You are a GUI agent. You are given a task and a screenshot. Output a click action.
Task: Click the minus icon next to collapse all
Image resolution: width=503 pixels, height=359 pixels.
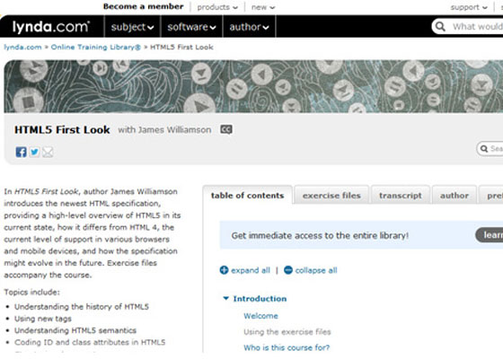[288, 270]
